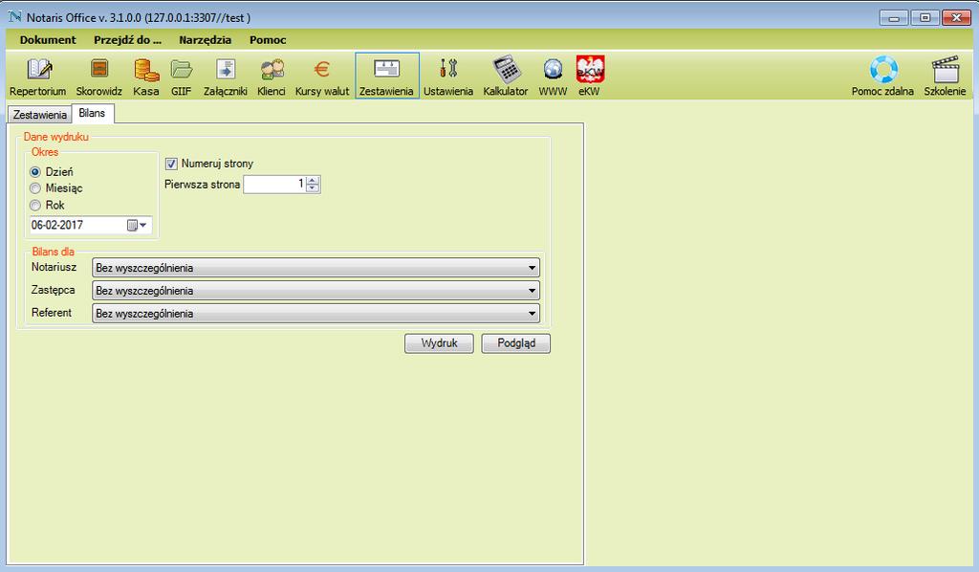The image size is (979, 572).
Task: Open eKW land registry icon
Action: (589, 77)
